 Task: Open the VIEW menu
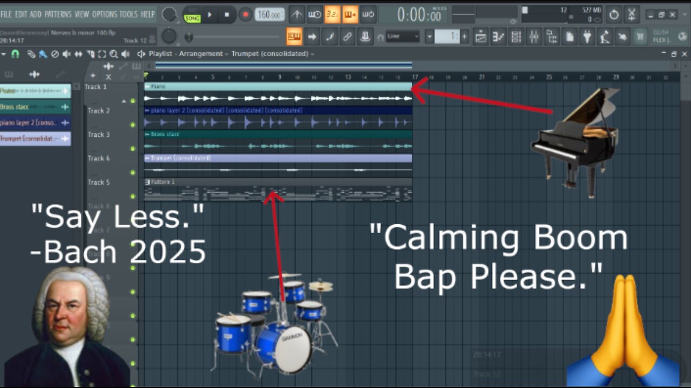[82, 14]
